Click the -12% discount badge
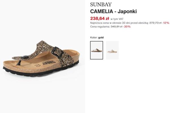The height and width of the screenshot is (113, 170). click(165, 23)
